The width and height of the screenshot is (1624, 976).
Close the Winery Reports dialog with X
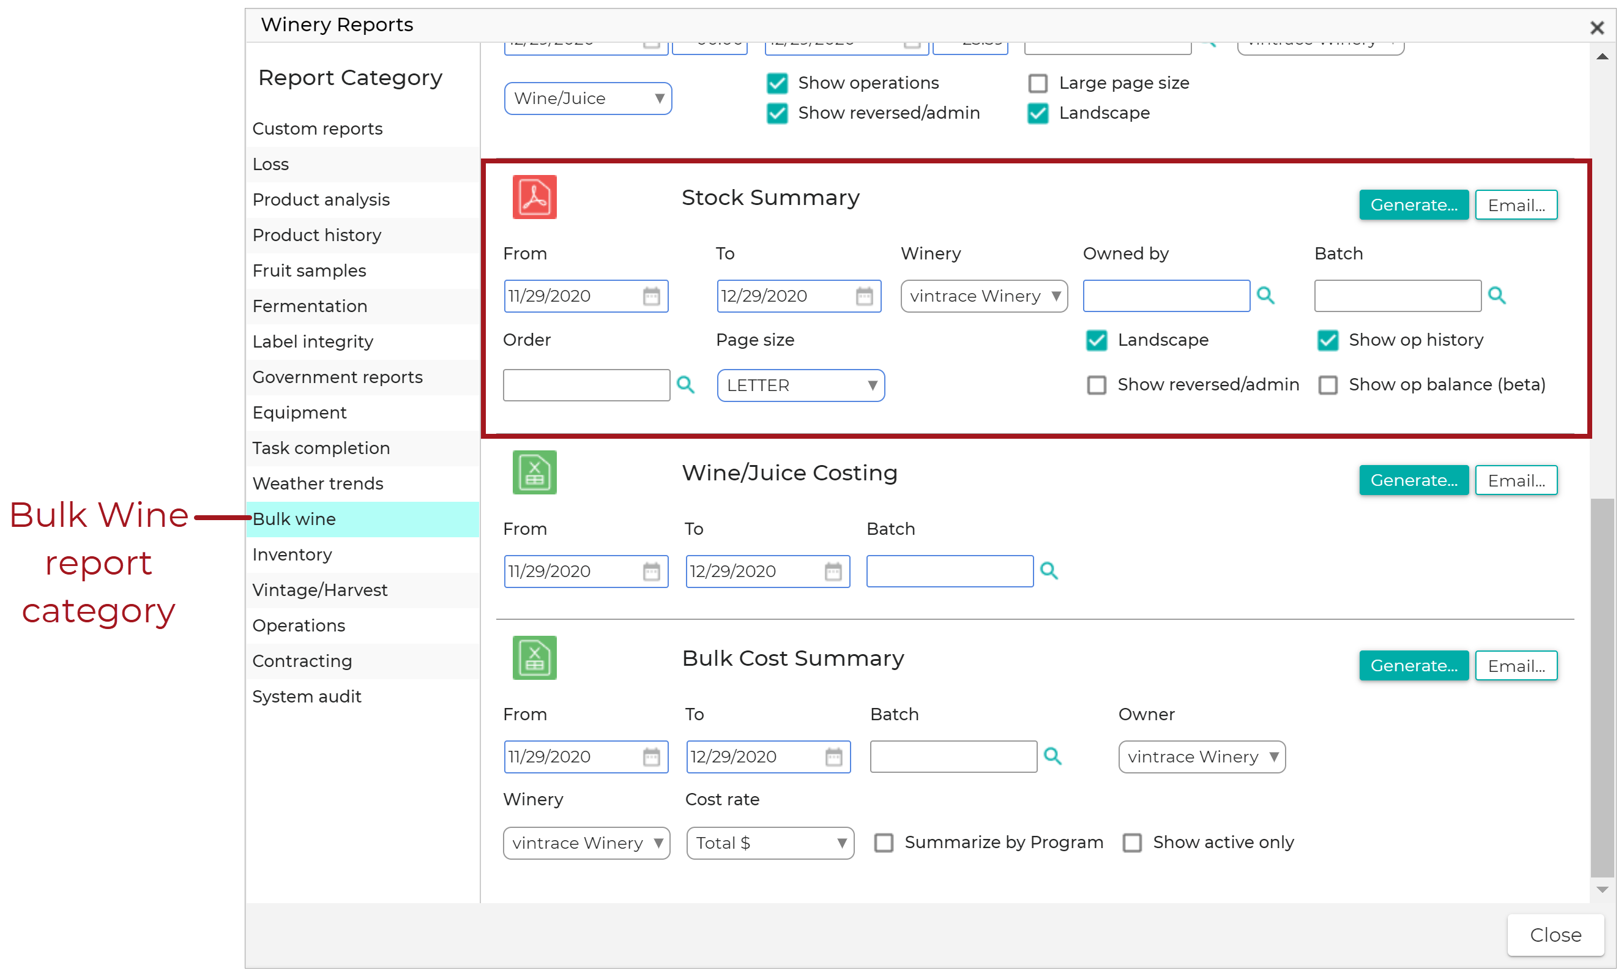1596,28
